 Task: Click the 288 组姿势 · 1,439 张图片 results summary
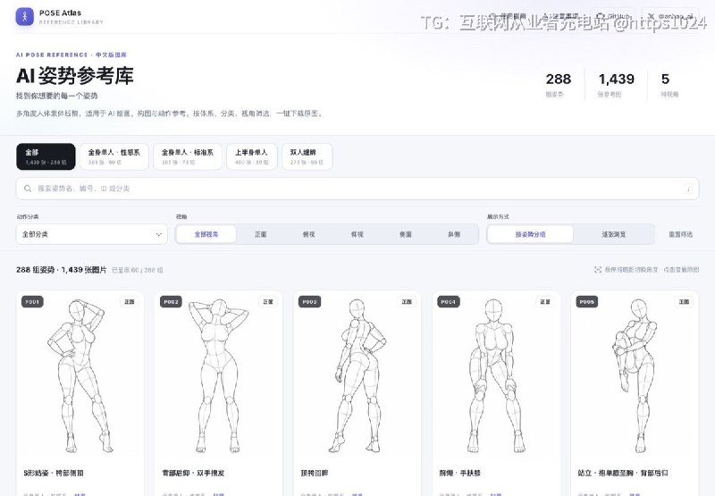61,270
